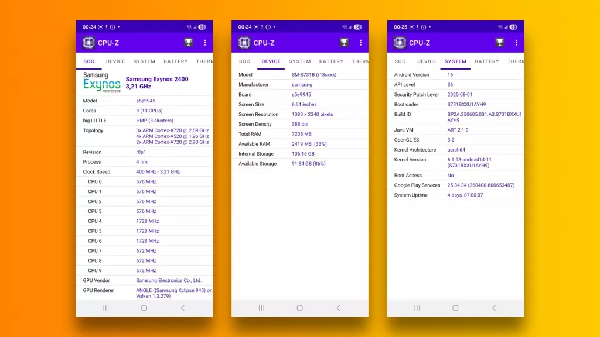The width and height of the screenshot is (600, 337).
Task: Tap the battery indicator in the right phone status bar
Action: [x=513, y=27]
